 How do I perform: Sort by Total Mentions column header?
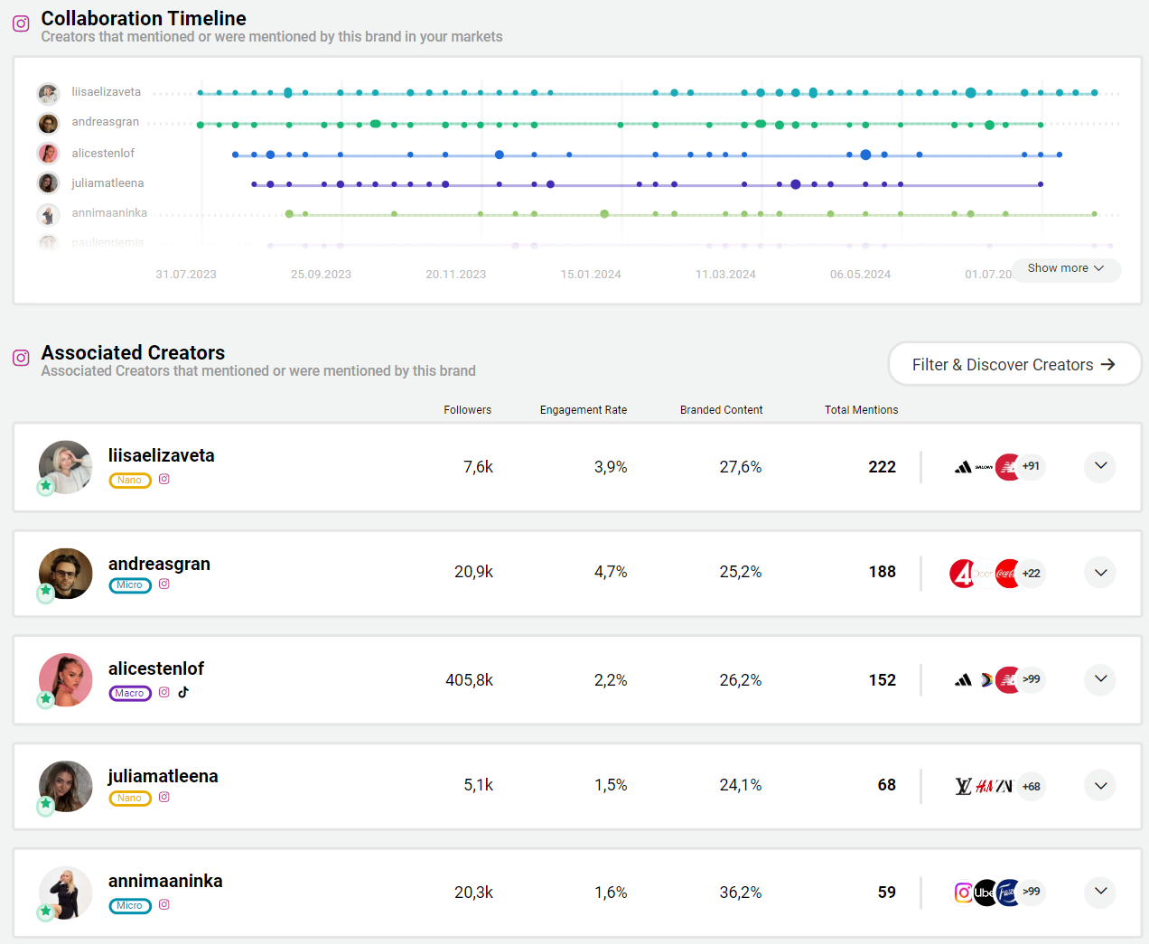861,410
